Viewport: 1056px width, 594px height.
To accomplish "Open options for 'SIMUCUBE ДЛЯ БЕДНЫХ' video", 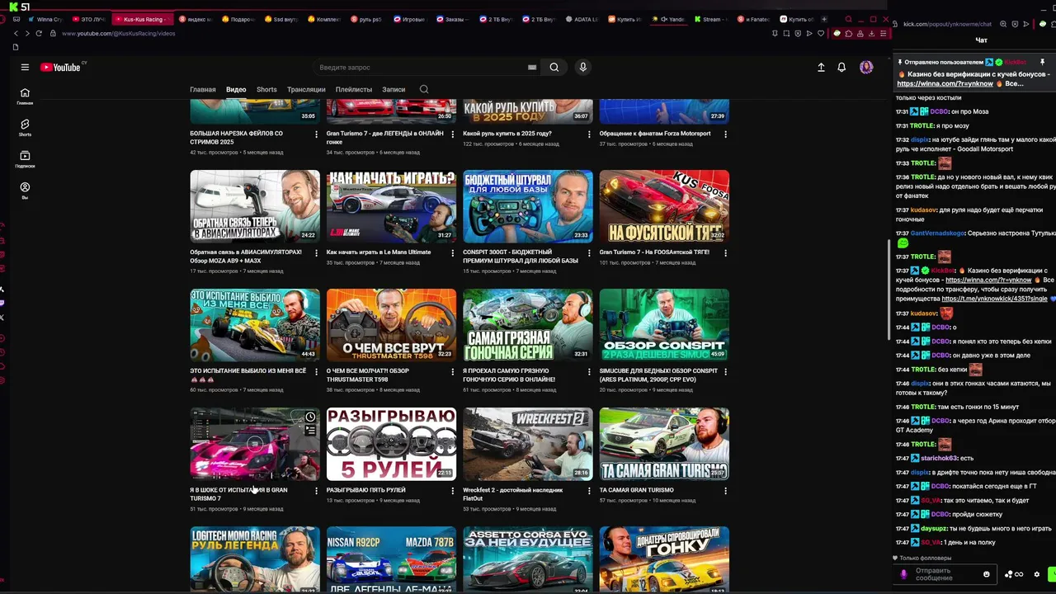I will pyautogui.click(x=725, y=371).
